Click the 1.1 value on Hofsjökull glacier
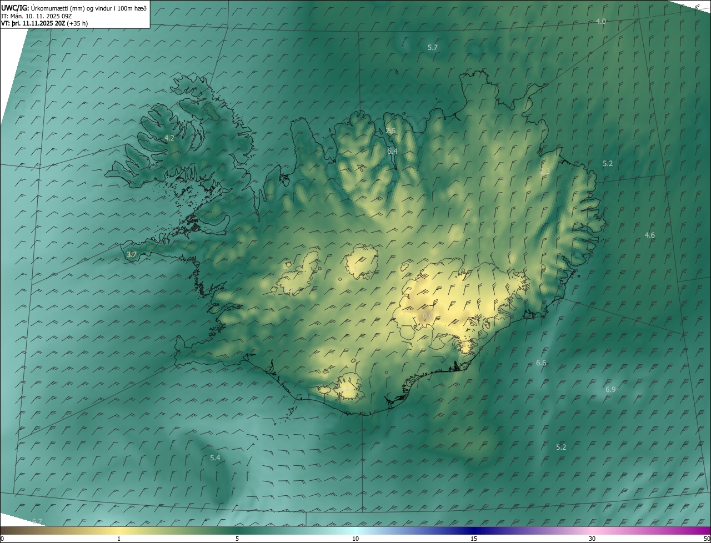 pyautogui.click(x=352, y=270)
